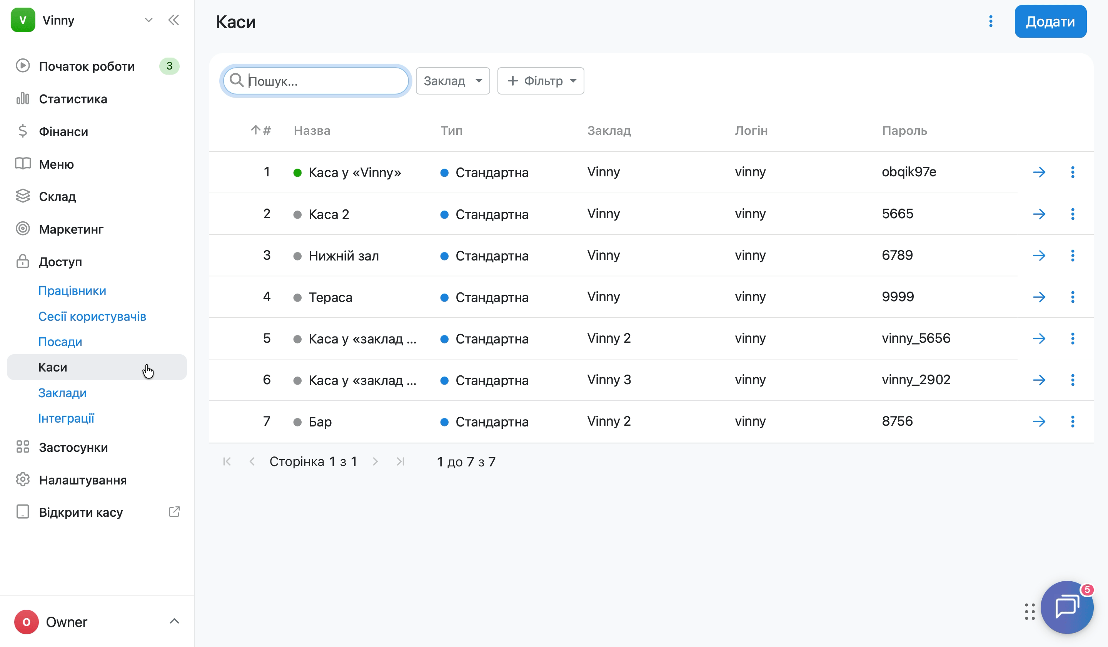
Task: Click the Додати button
Action: [1050, 22]
